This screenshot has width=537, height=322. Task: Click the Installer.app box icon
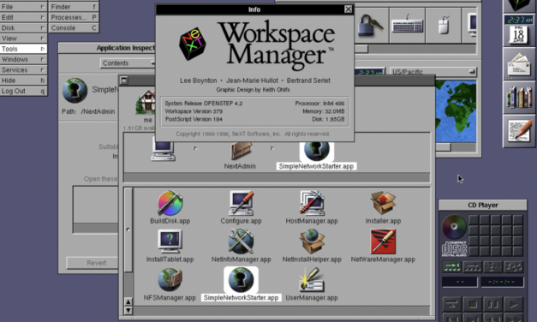[x=383, y=203]
